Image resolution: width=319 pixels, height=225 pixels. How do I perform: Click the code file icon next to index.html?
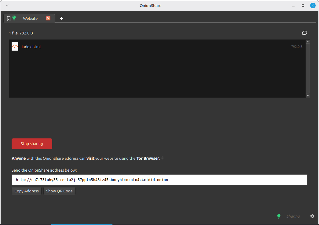pyautogui.click(x=15, y=46)
